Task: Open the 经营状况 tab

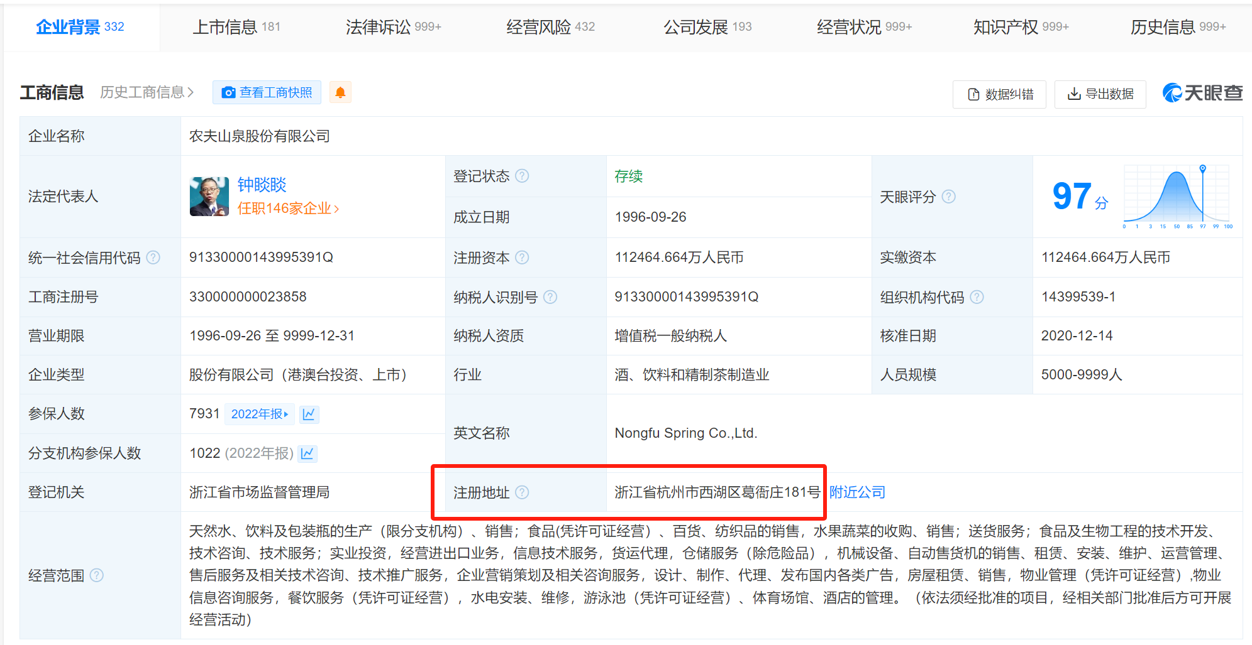Action: tap(865, 27)
